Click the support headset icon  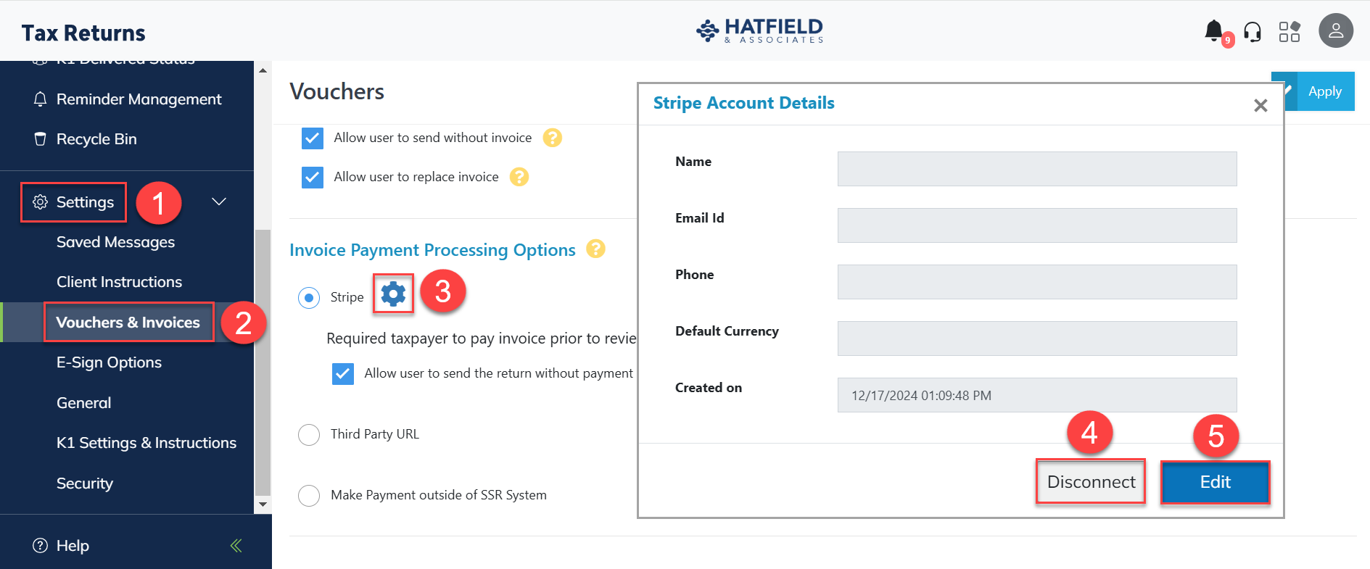click(x=1253, y=32)
